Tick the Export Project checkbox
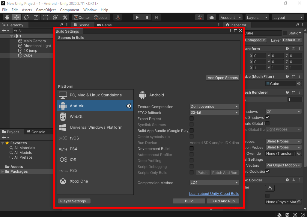Screen dimensions: 307x217 tap(192, 119)
